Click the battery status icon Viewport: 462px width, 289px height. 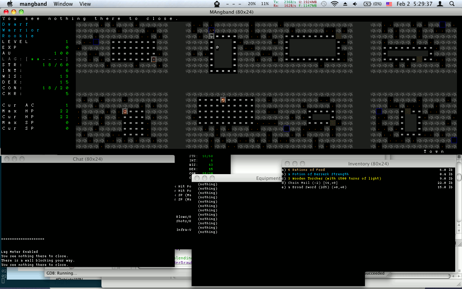(x=372, y=4)
